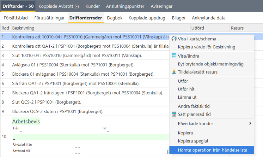This screenshot has height=157, width=263.
Task: Click the globe icon for Visa i karta/schema
Action: pyautogui.click(x=174, y=39)
